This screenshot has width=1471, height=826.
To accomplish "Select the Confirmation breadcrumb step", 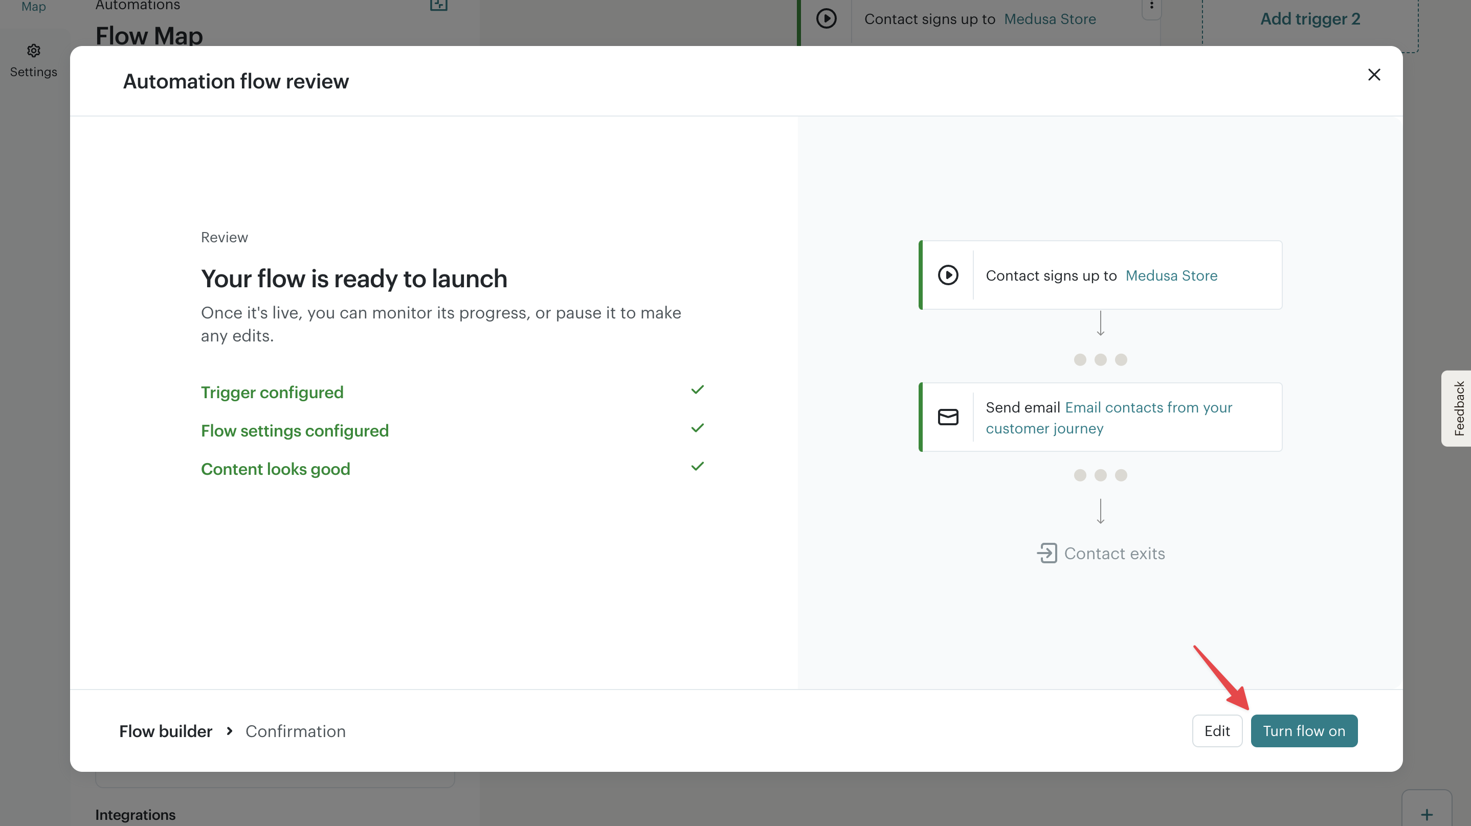I will [295, 731].
